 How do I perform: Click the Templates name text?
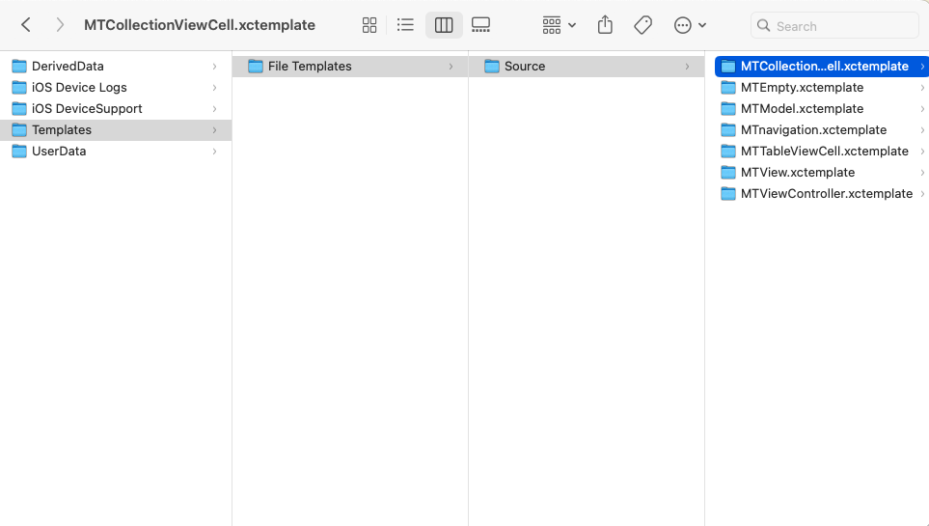click(62, 130)
